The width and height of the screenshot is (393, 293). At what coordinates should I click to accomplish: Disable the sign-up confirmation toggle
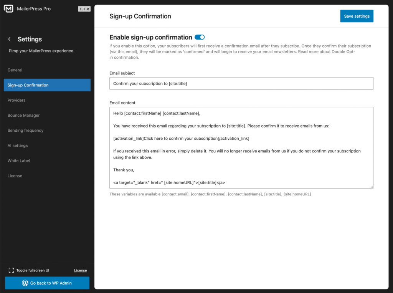click(200, 37)
